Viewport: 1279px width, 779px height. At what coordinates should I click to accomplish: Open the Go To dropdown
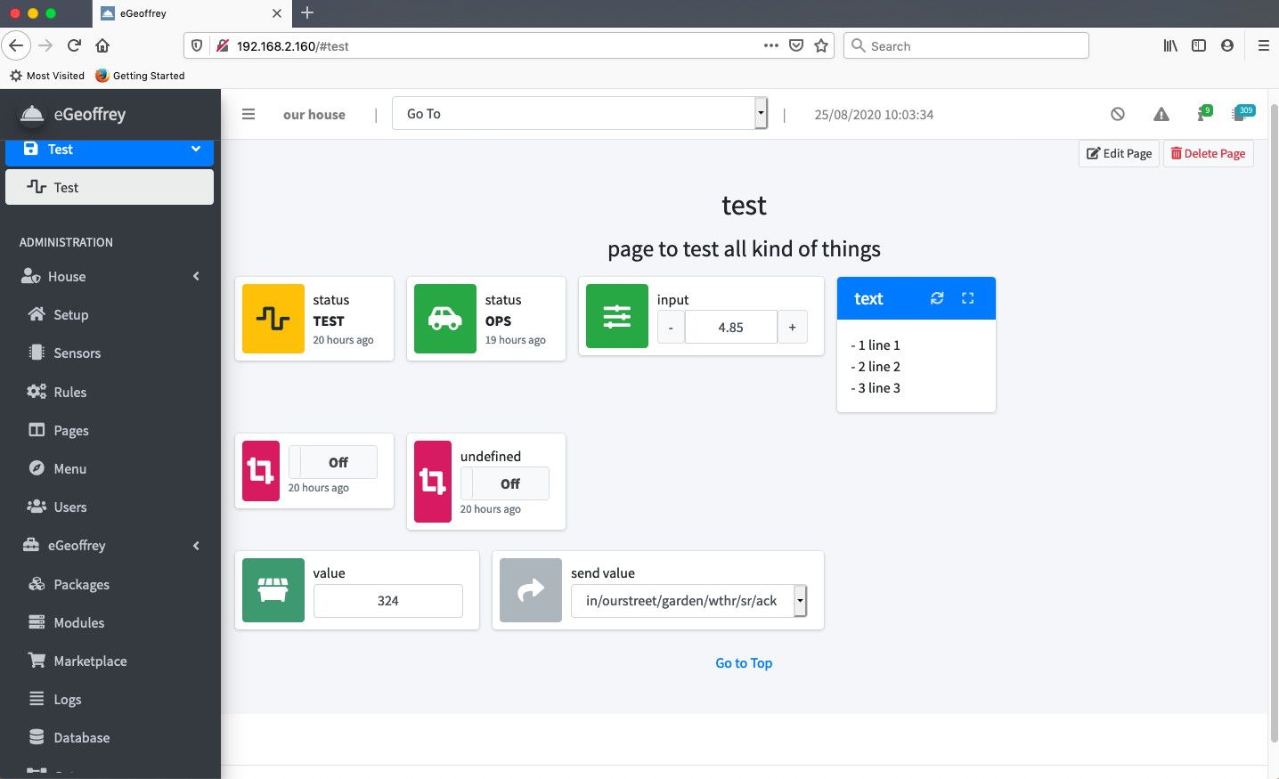[x=580, y=113]
